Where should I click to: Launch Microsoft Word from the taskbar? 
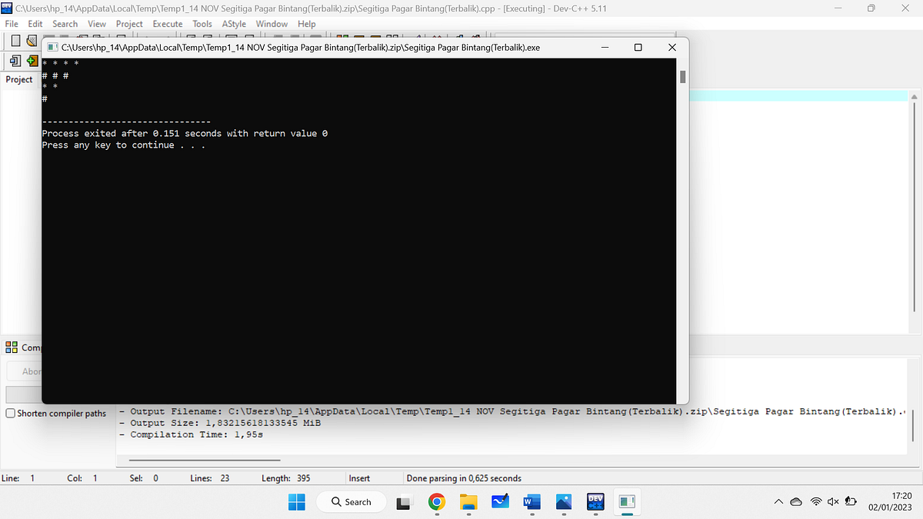pyautogui.click(x=531, y=501)
